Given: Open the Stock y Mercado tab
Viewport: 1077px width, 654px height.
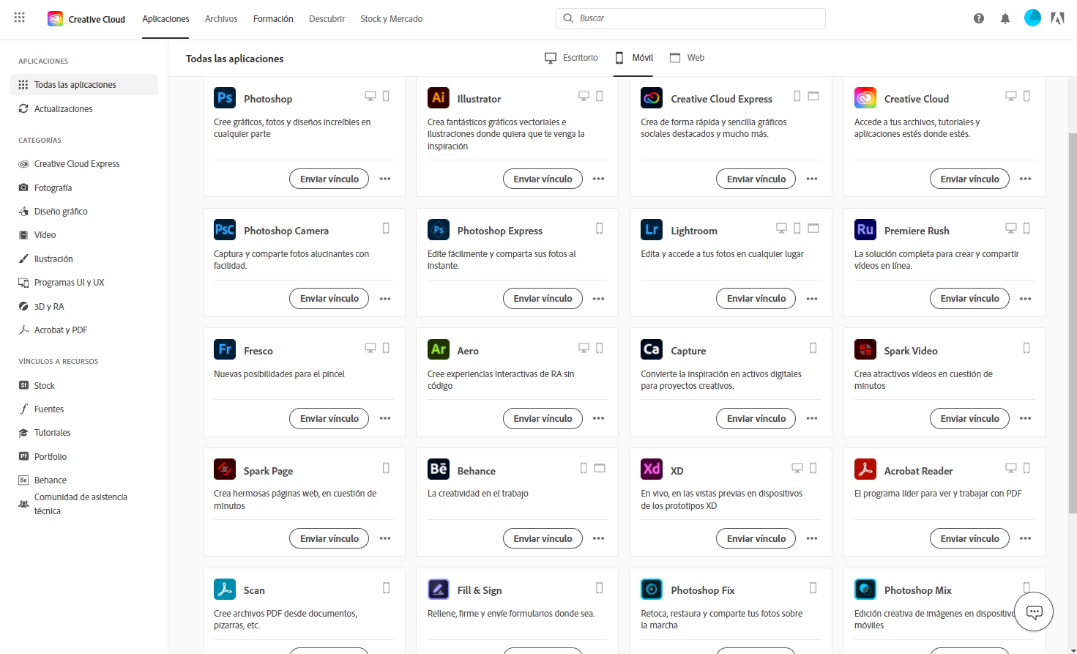Looking at the screenshot, I should (x=391, y=19).
